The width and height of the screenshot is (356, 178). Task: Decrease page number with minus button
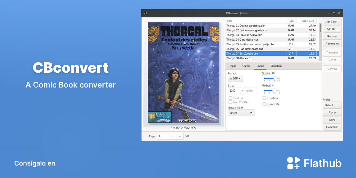173,136
